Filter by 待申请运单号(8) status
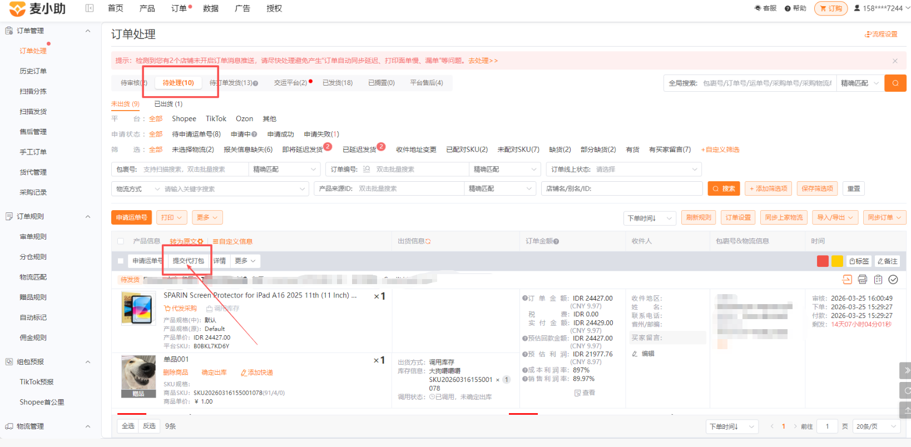The width and height of the screenshot is (911, 447). click(196, 135)
